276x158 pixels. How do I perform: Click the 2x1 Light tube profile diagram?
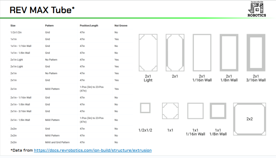point(148,53)
